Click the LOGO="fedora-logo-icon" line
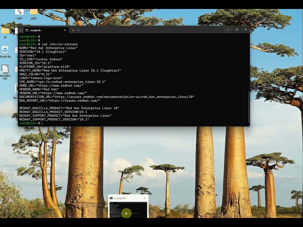This screenshot has width=303, height=227. [41, 78]
